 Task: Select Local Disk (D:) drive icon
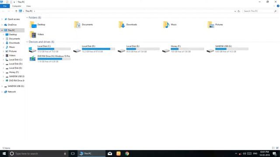coord(77,51)
